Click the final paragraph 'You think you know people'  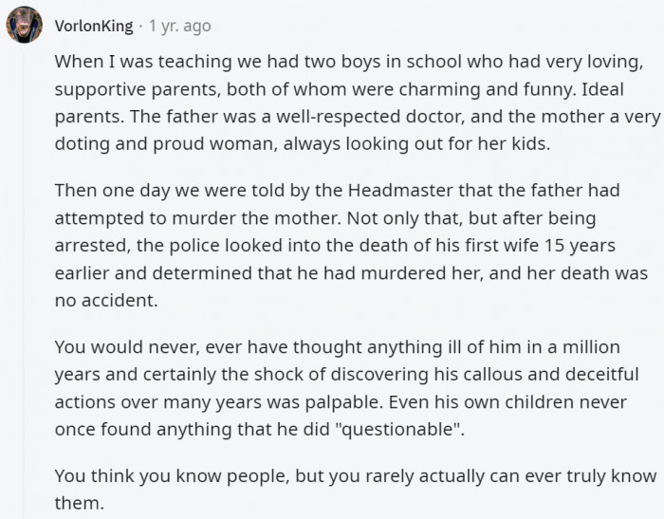[356, 490]
